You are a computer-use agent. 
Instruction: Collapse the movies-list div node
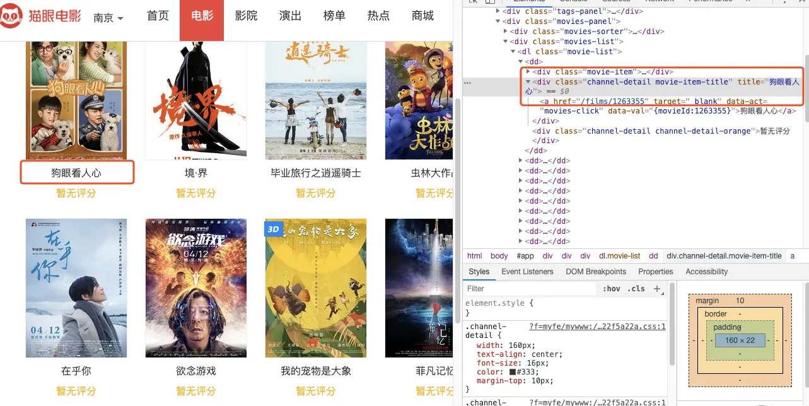[x=506, y=42]
